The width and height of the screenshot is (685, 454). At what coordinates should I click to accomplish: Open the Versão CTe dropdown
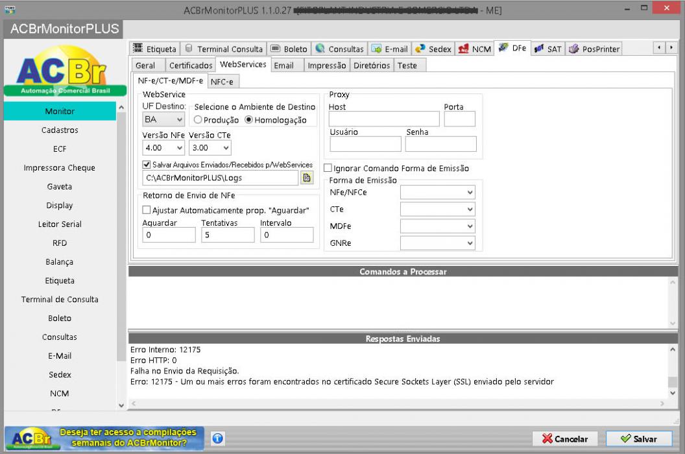(210, 148)
